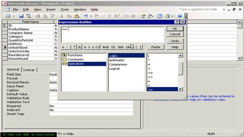Click the Database Window toolbar icon
This screenshot has width=244, height=137.
click(159, 16)
